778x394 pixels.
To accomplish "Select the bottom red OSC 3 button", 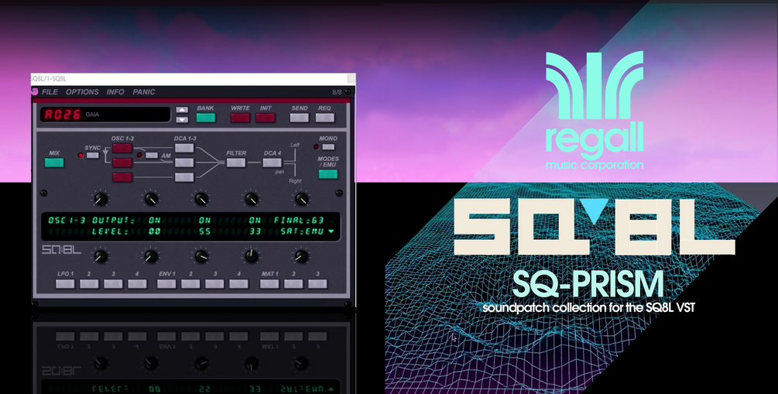I will (x=122, y=177).
